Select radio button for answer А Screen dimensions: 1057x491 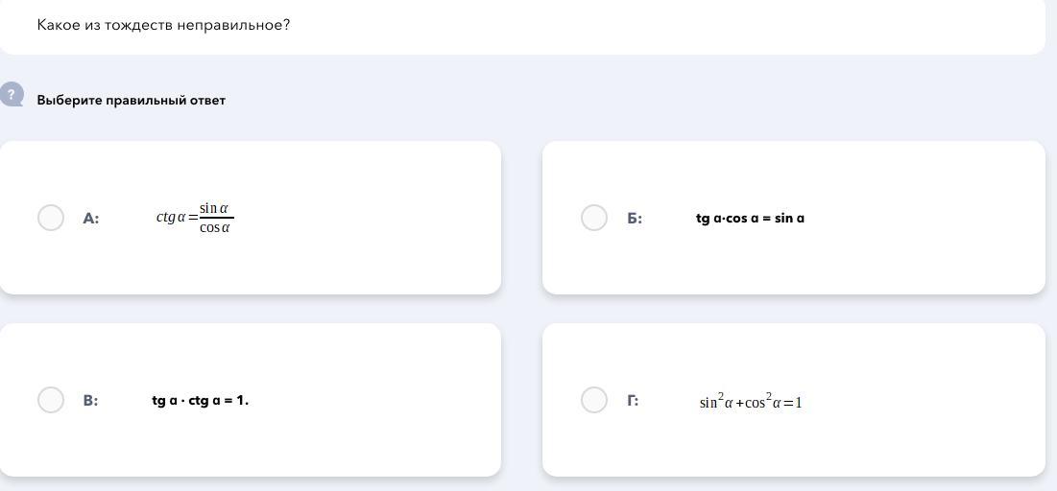(51, 218)
